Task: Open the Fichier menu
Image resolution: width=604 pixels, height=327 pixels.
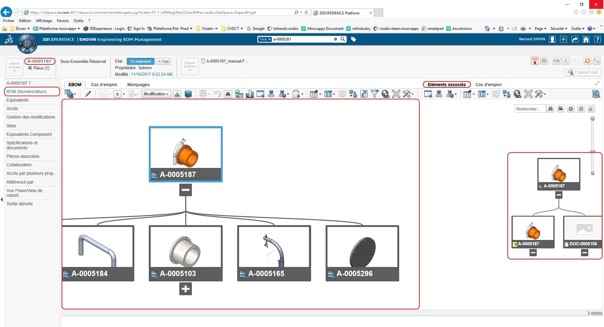Action: pyautogui.click(x=9, y=21)
